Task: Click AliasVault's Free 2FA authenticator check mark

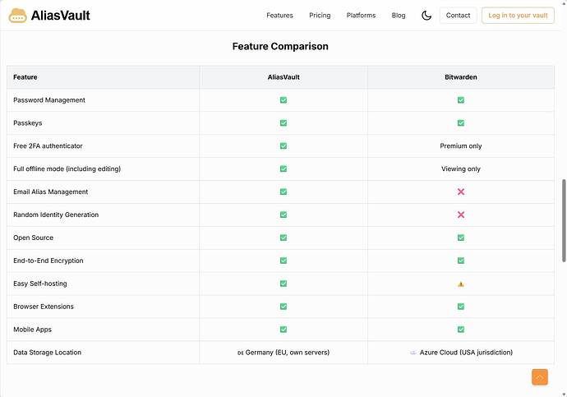Action: click(283, 146)
